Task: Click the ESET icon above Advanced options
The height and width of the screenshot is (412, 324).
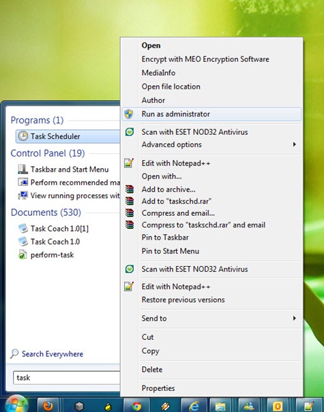Action: click(129, 131)
